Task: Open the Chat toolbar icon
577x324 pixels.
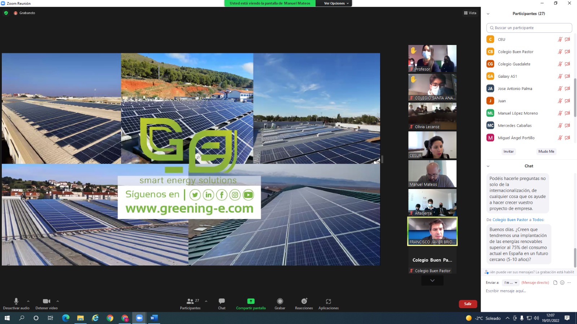Action: (222, 301)
